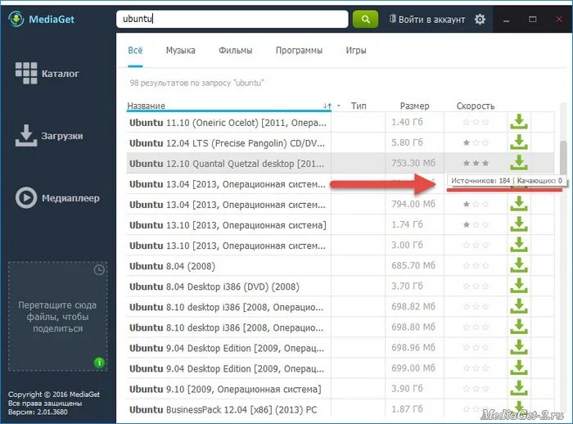
Task: Download Ubuntu 13.10 with 3.00 Гб size
Action: coord(519,245)
